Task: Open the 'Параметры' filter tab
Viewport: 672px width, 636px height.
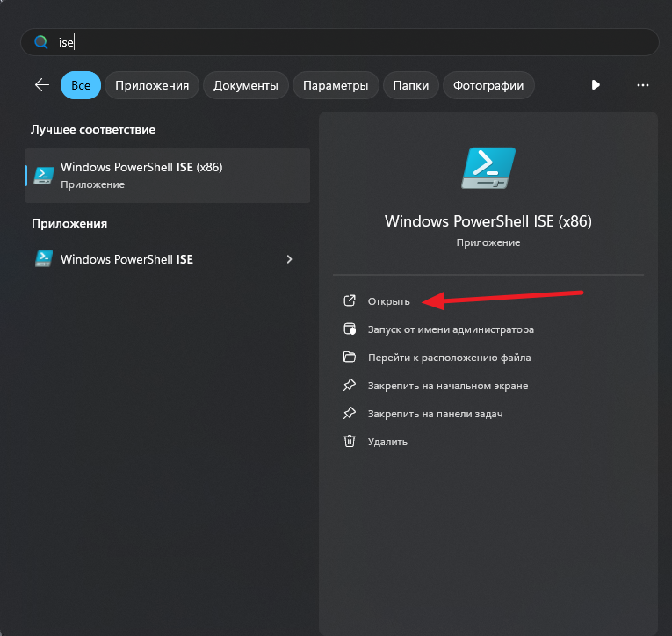Action: tap(336, 85)
